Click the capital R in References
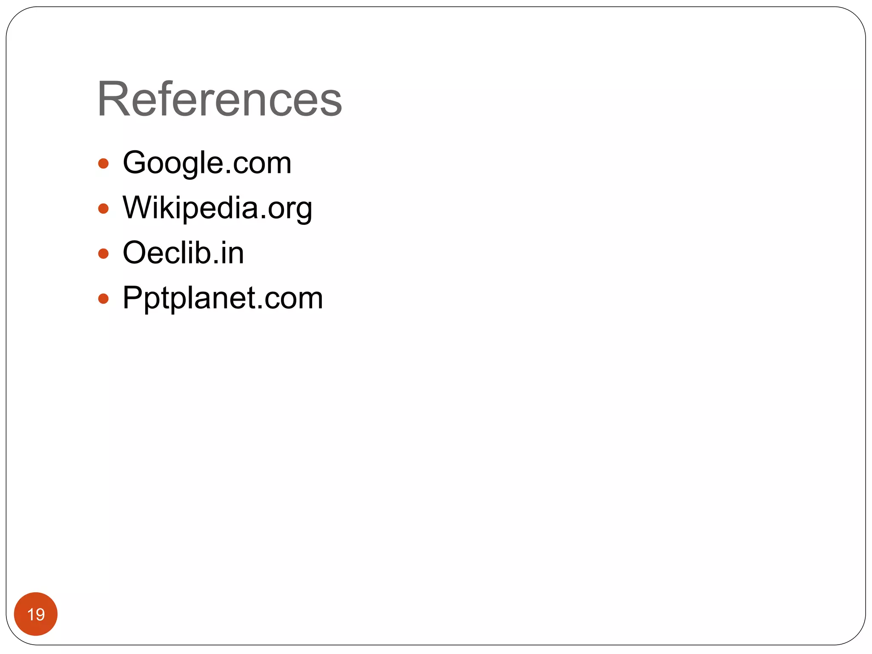This screenshot has height=654, width=872. pyautogui.click(x=112, y=99)
